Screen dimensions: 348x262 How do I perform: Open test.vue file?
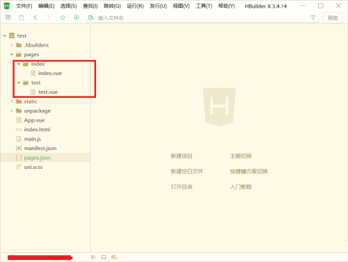[48, 92]
